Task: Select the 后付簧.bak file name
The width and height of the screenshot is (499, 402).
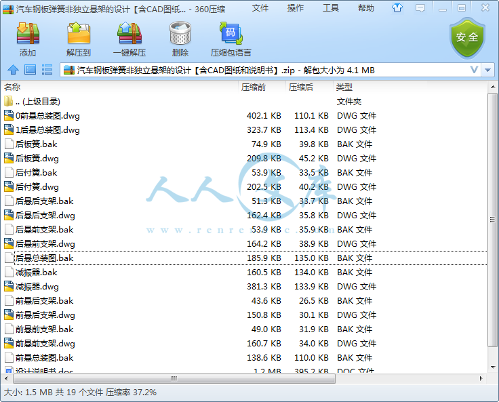Action: click(37, 172)
